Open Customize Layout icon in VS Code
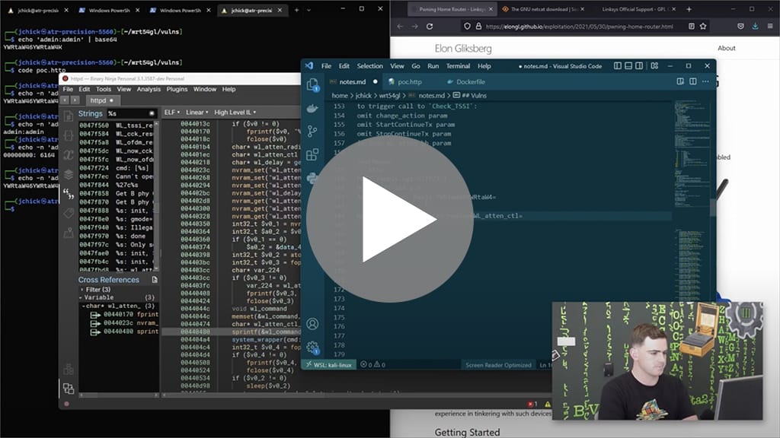 coord(654,65)
